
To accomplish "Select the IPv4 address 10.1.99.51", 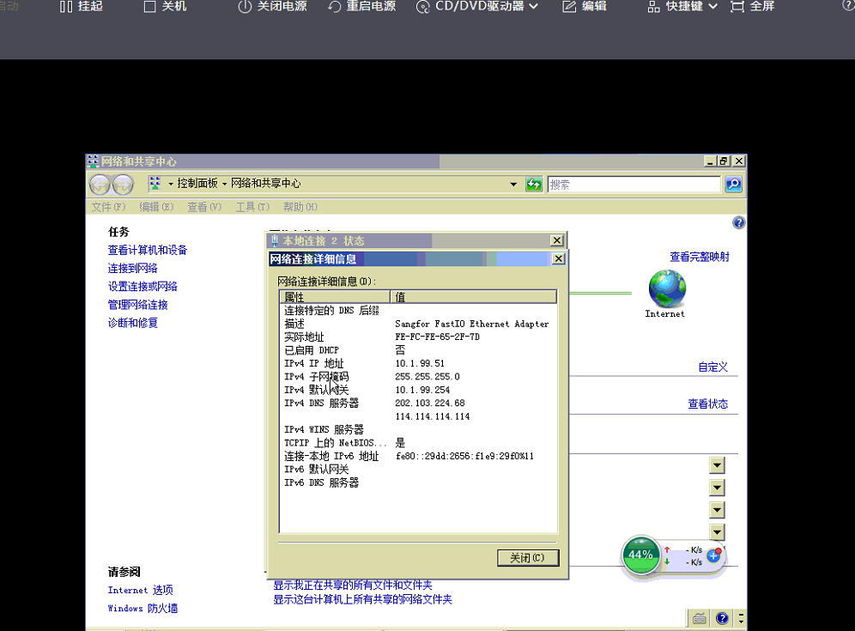I will [420, 363].
